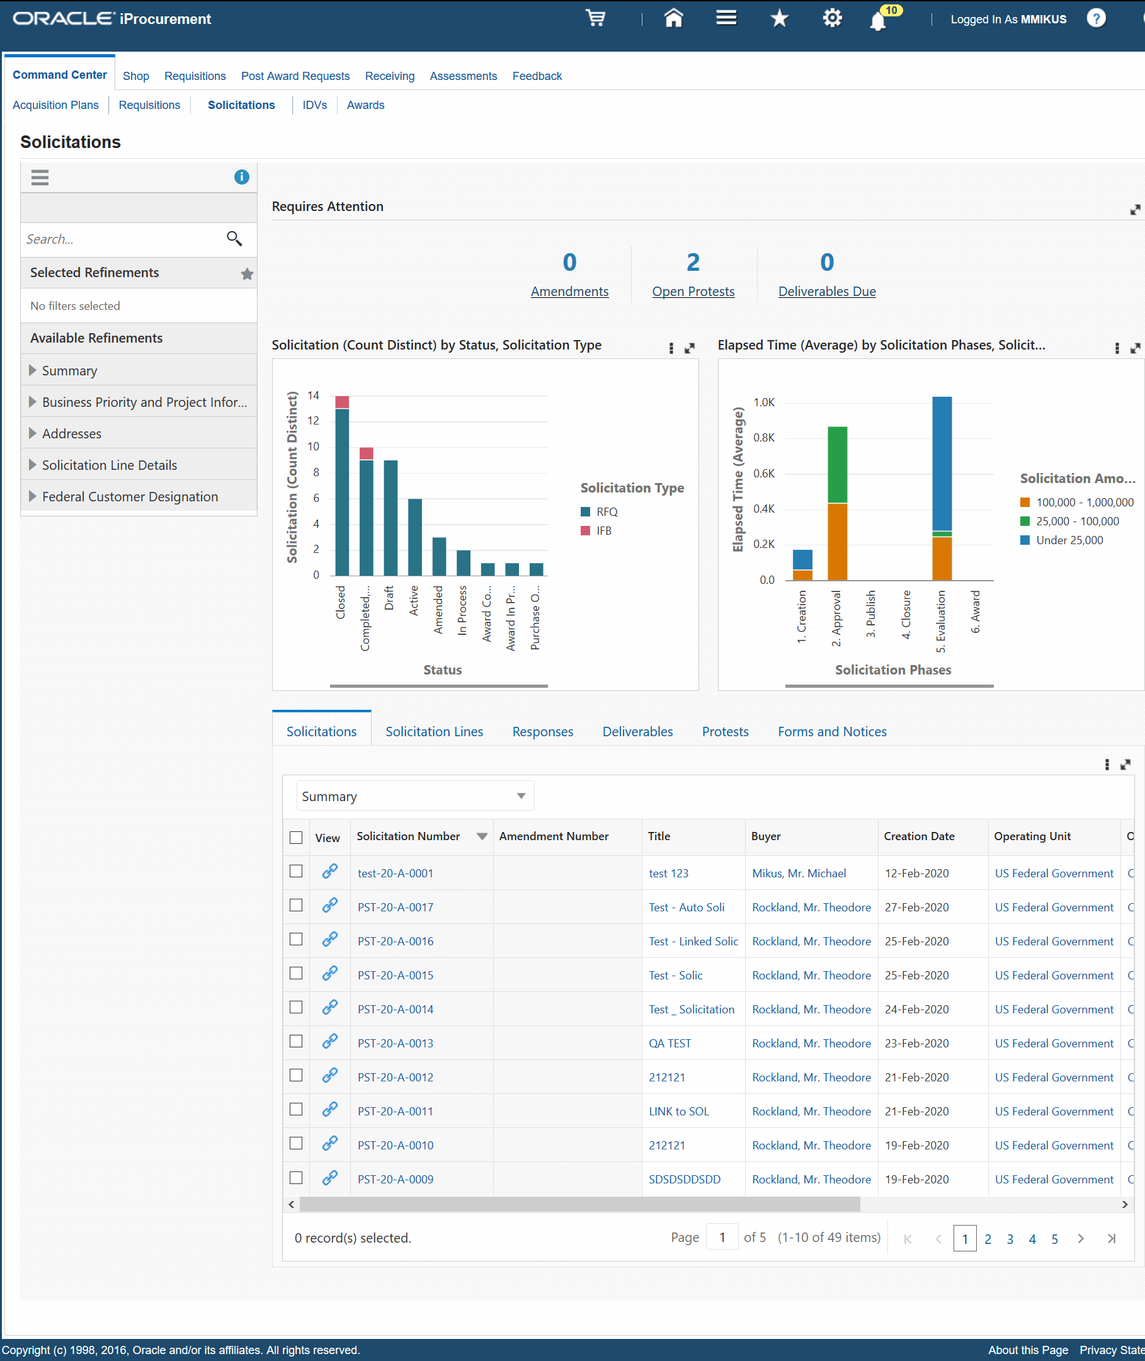Open the results table options menu

click(1107, 765)
